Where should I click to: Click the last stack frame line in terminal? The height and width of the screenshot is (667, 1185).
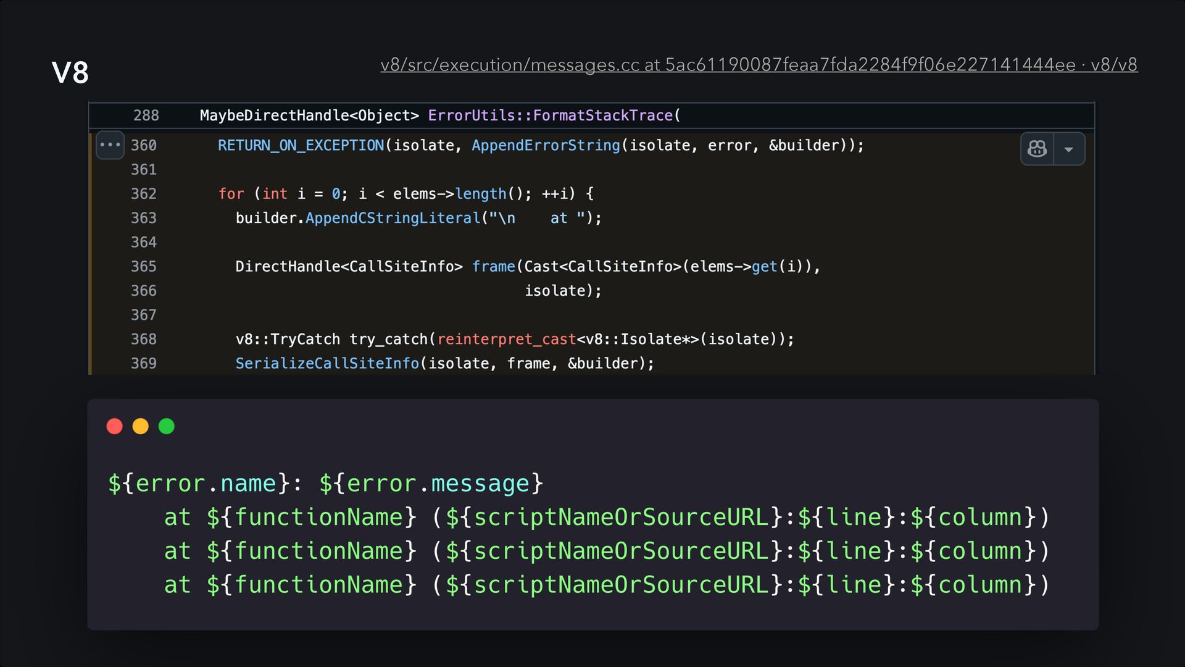click(606, 585)
